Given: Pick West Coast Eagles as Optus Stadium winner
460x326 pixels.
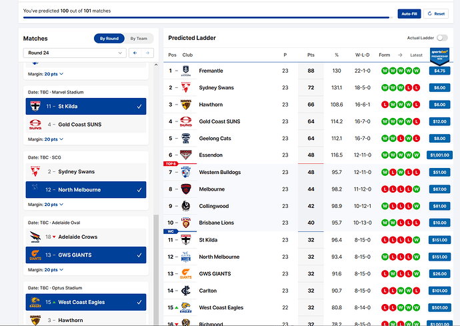Looking at the screenshot, I should tap(86, 302).
